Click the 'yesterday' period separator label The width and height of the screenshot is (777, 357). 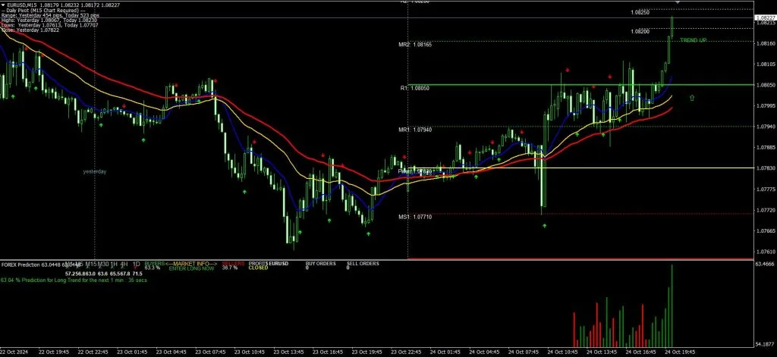(95, 172)
